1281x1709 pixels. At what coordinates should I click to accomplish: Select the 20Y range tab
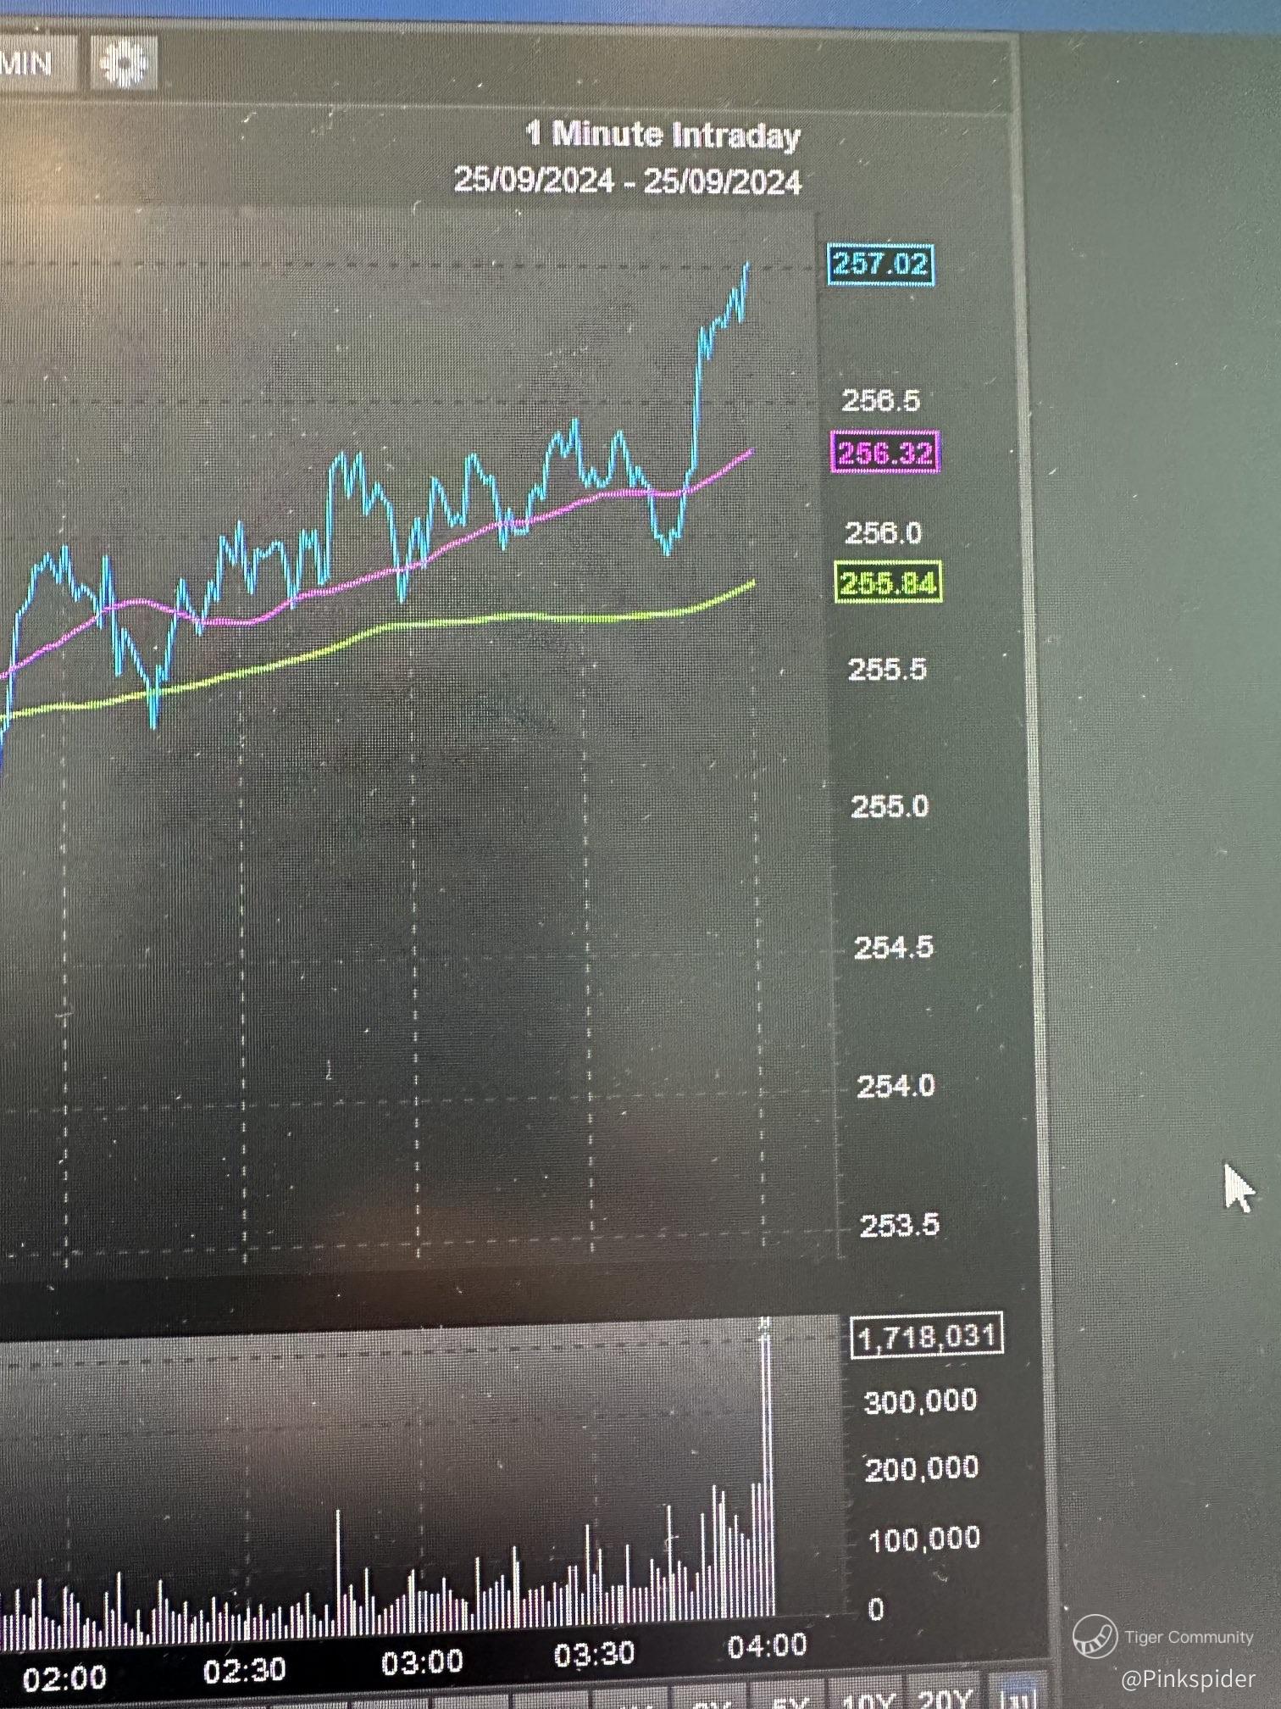tap(945, 1698)
